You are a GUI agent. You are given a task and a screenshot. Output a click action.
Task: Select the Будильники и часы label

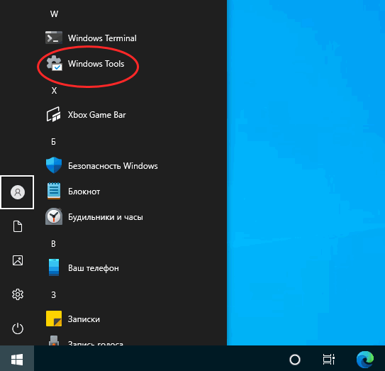pos(106,217)
